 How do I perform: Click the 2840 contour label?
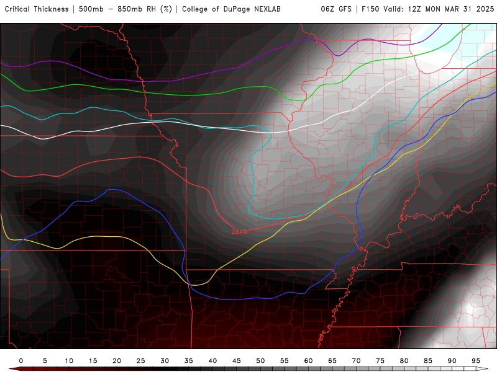pyautogui.click(x=239, y=231)
